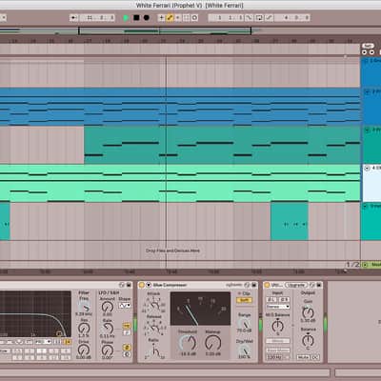The image size is (381, 381).
Task: Click the Utility Upgrade button
Action: (295, 285)
